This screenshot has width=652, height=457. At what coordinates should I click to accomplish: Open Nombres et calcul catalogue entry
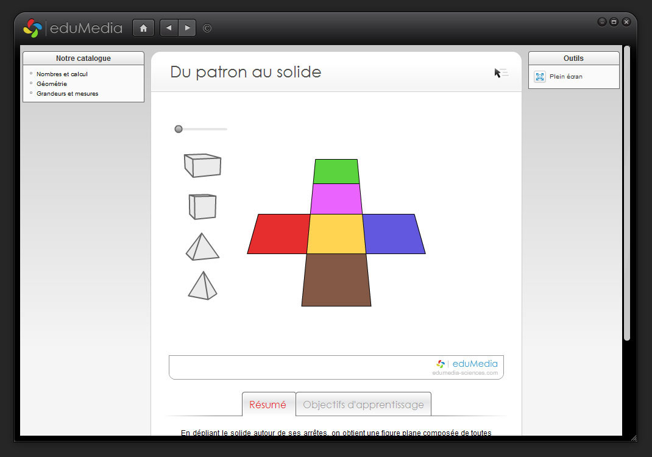pos(62,74)
